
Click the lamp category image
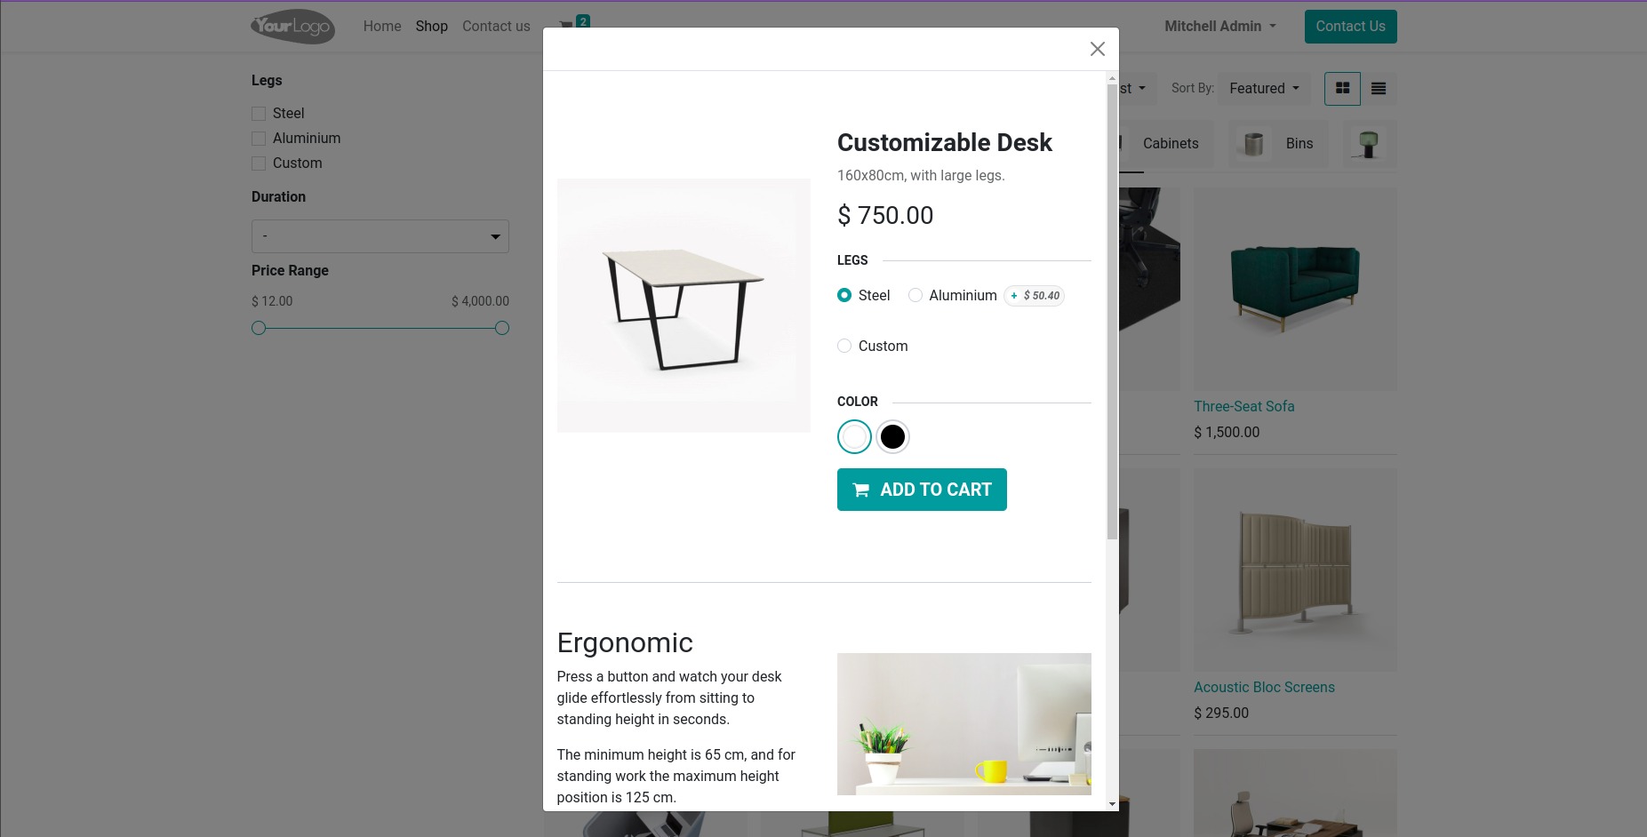point(1369,144)
